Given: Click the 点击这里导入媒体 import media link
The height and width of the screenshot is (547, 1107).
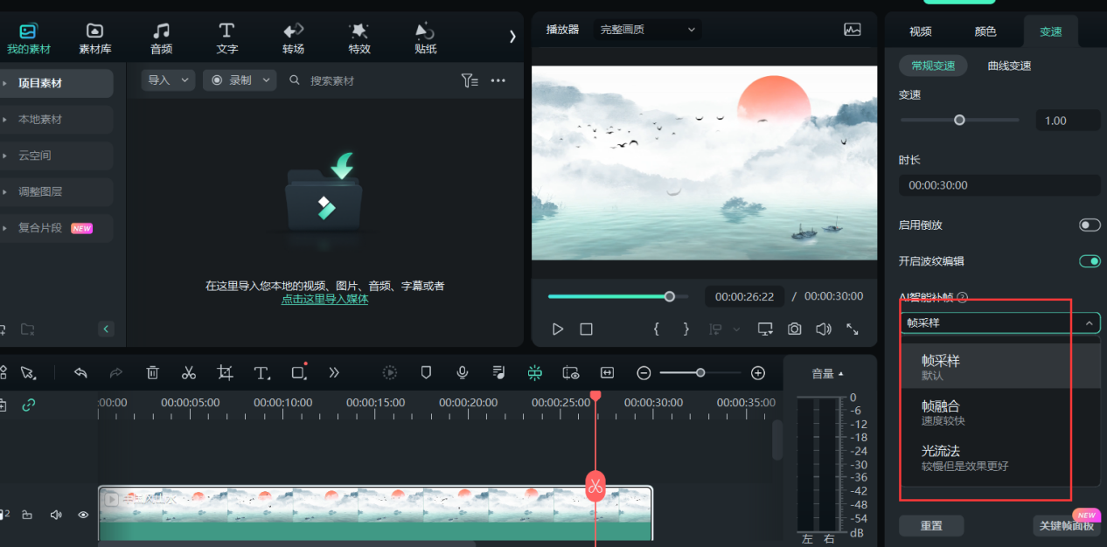Looking at the screenshot, I should (x=324, y=298).
